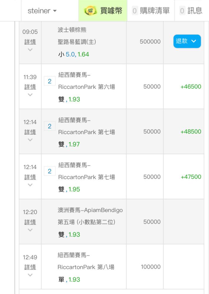Click the +46500 winnings amount
The image size is (209, 294).
click(x=191, y=87)
